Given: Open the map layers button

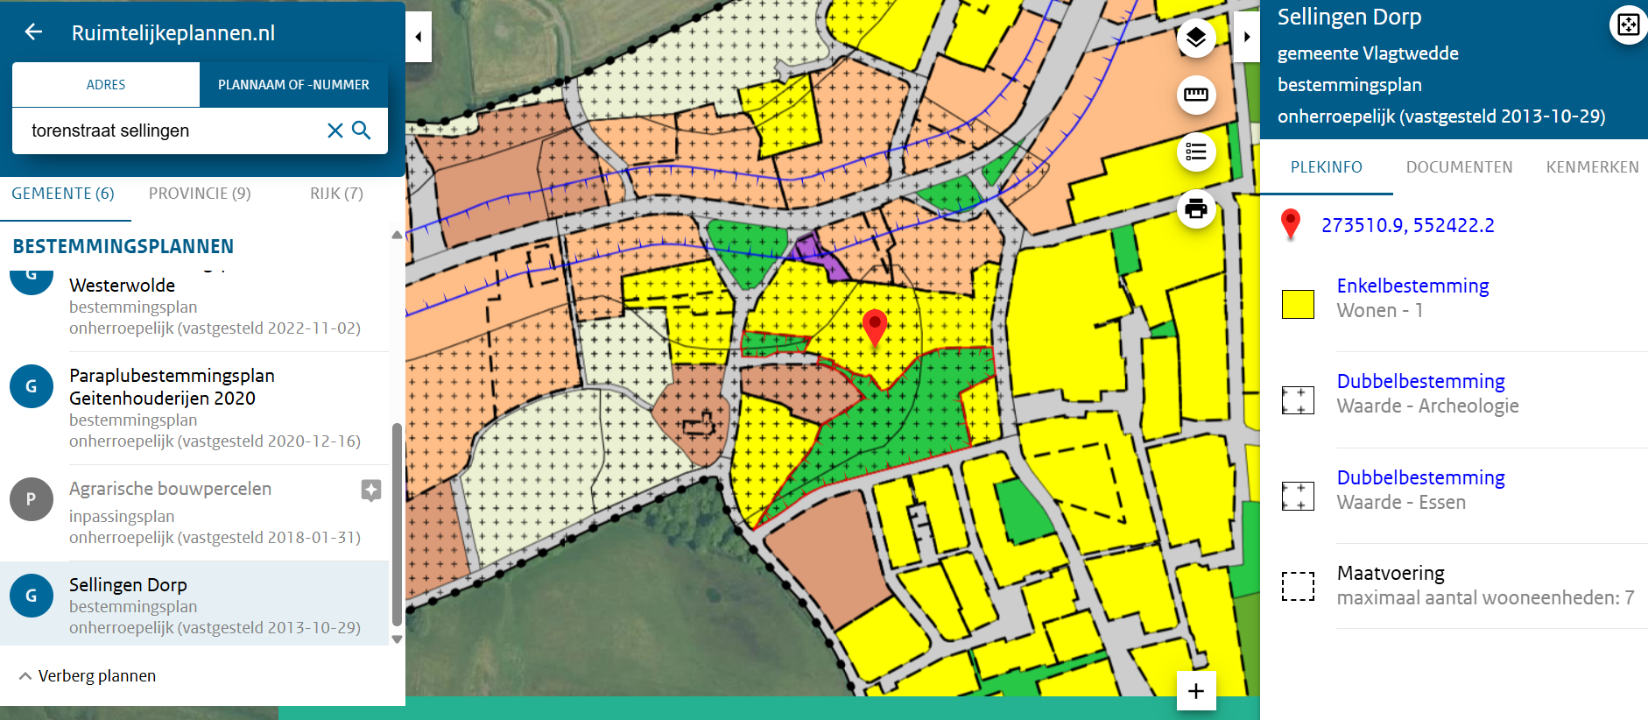Looking at the screenshot, I should coord(1196,38).
